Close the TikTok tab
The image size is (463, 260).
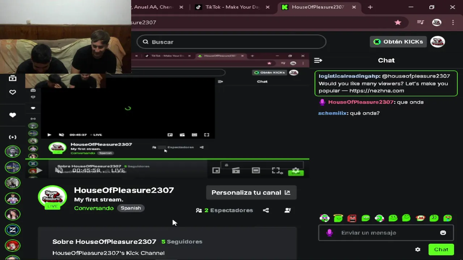(267, 7)
